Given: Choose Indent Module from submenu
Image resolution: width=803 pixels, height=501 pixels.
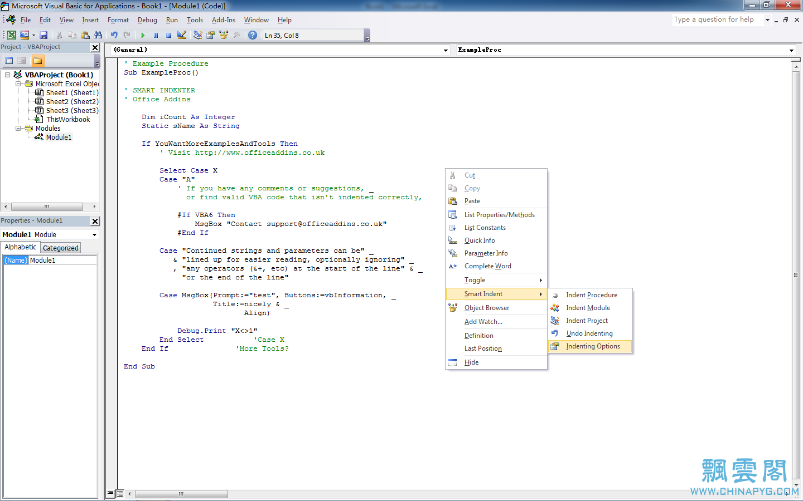Looking at the screenshot, I should (x=591, y=308).
